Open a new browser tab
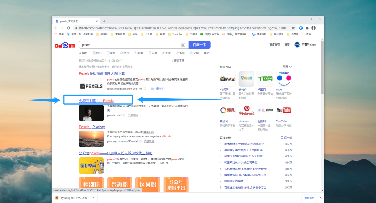 tap(104, 21)
